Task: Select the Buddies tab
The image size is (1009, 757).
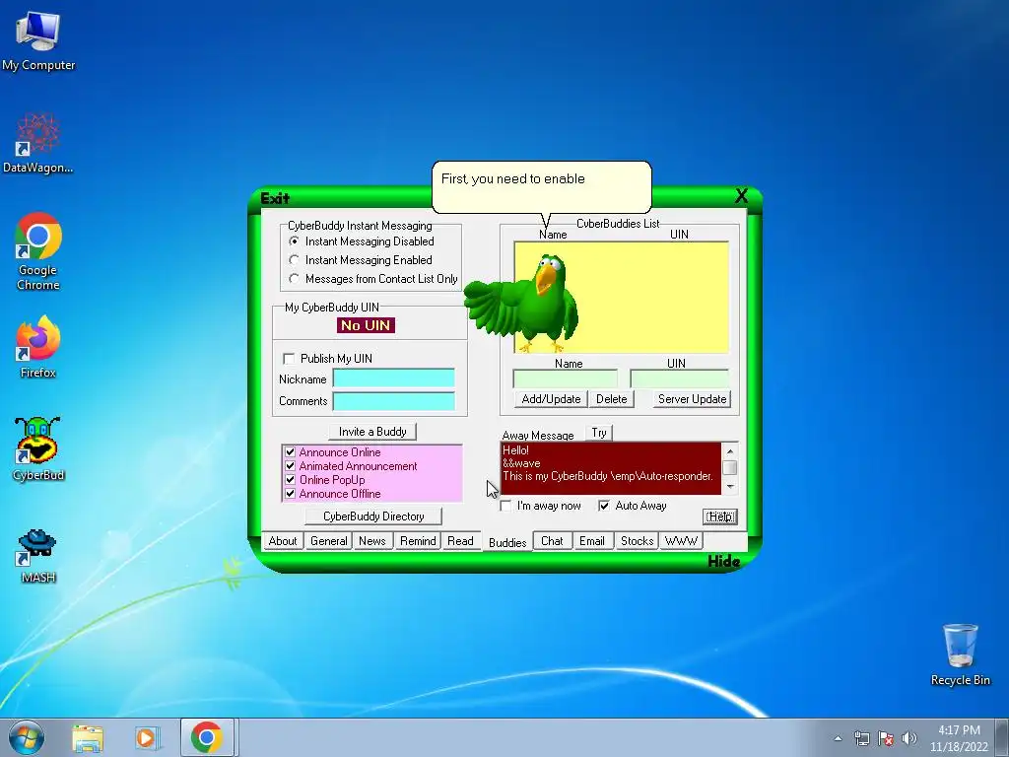Action: [x=507, y=542]
